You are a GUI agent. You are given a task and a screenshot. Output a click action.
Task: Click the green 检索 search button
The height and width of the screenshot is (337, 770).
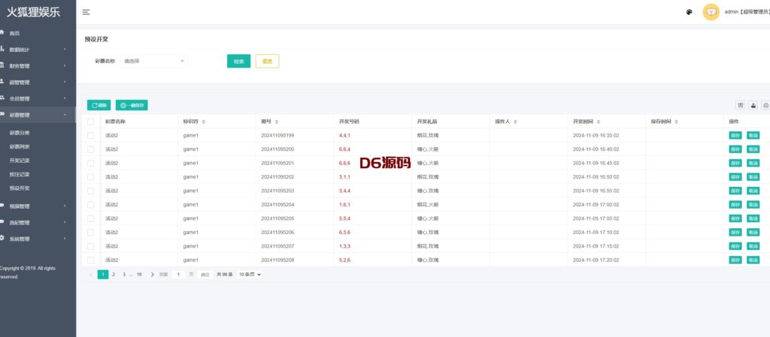click(x=238, y=62)
